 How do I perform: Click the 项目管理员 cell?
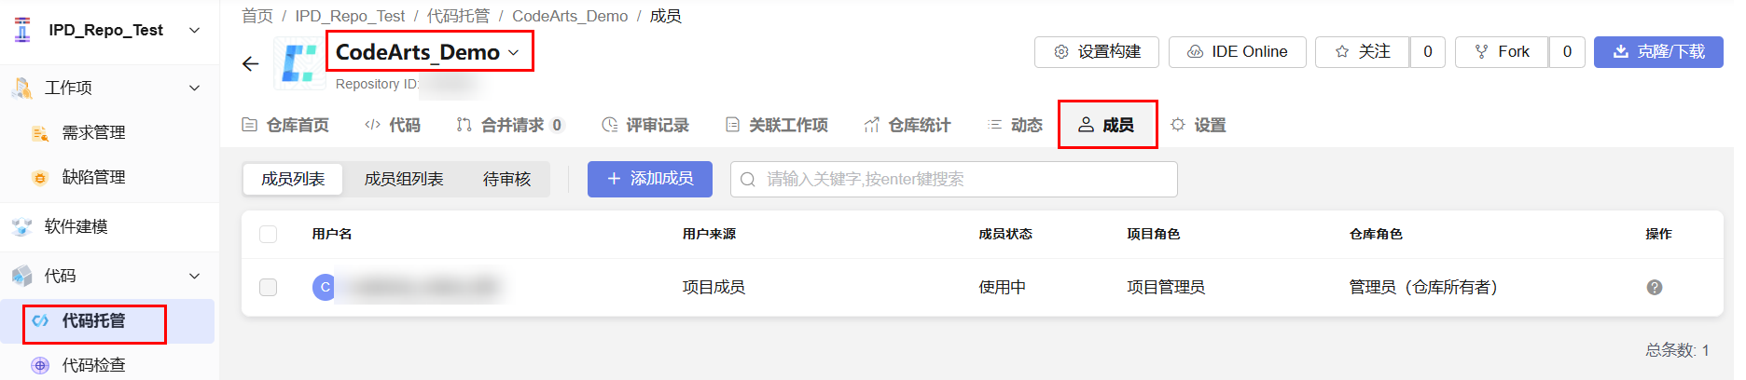tap(1166, 287)
